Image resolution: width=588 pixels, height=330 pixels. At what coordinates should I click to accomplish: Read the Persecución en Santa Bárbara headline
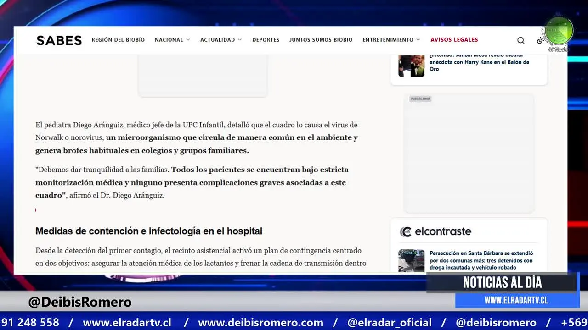coord(481,260)
